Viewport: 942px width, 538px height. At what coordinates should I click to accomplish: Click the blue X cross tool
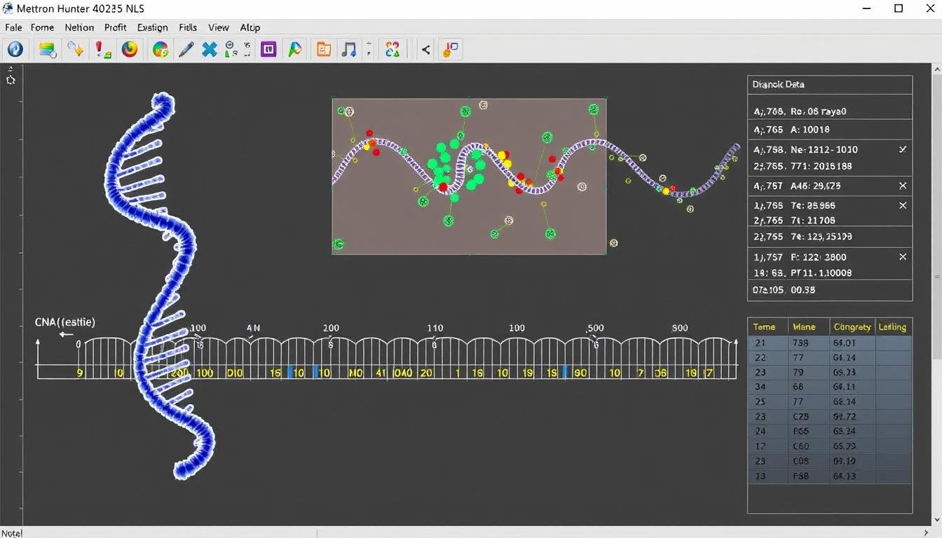[x=210, y=49]
